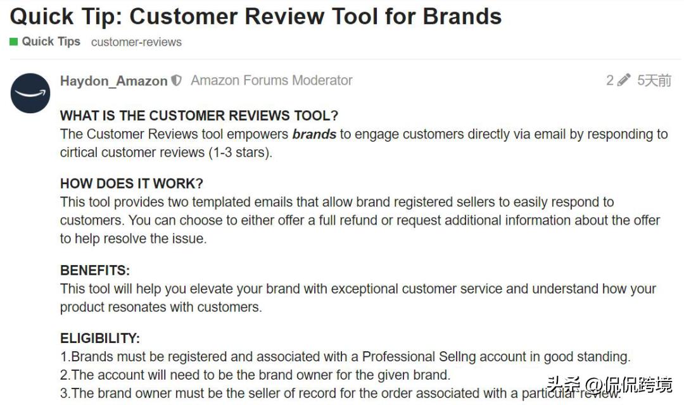This screenshot has height=405, width=684.
Task: Click the HOW DOES IT WORK heading
Action: click(132, 184)
